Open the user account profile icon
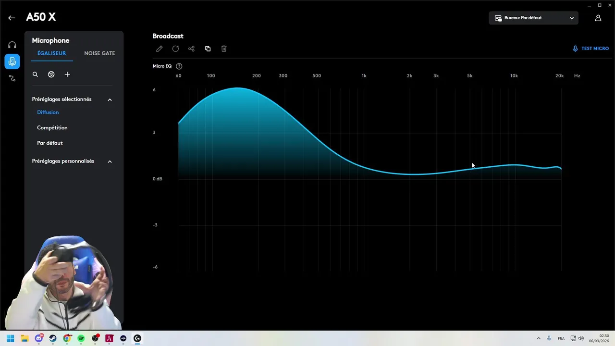The width and height of the screenshot is (615, 346). 598,18
